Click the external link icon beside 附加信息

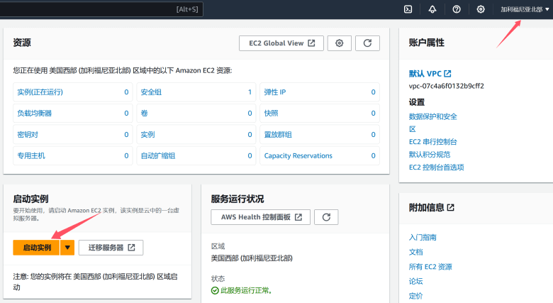click(x=451, y=208)
